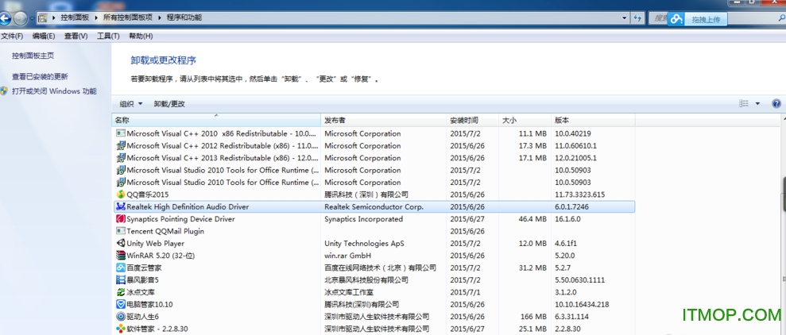Click the refresh button beside address bar

click(x=637, y=18)
